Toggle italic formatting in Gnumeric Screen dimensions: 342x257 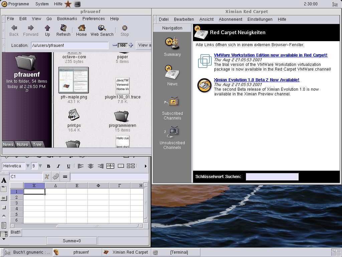coord(58,166)
